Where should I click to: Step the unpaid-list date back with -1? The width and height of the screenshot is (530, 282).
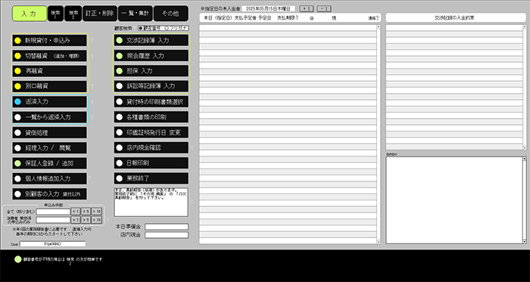(x=325, y=9)
